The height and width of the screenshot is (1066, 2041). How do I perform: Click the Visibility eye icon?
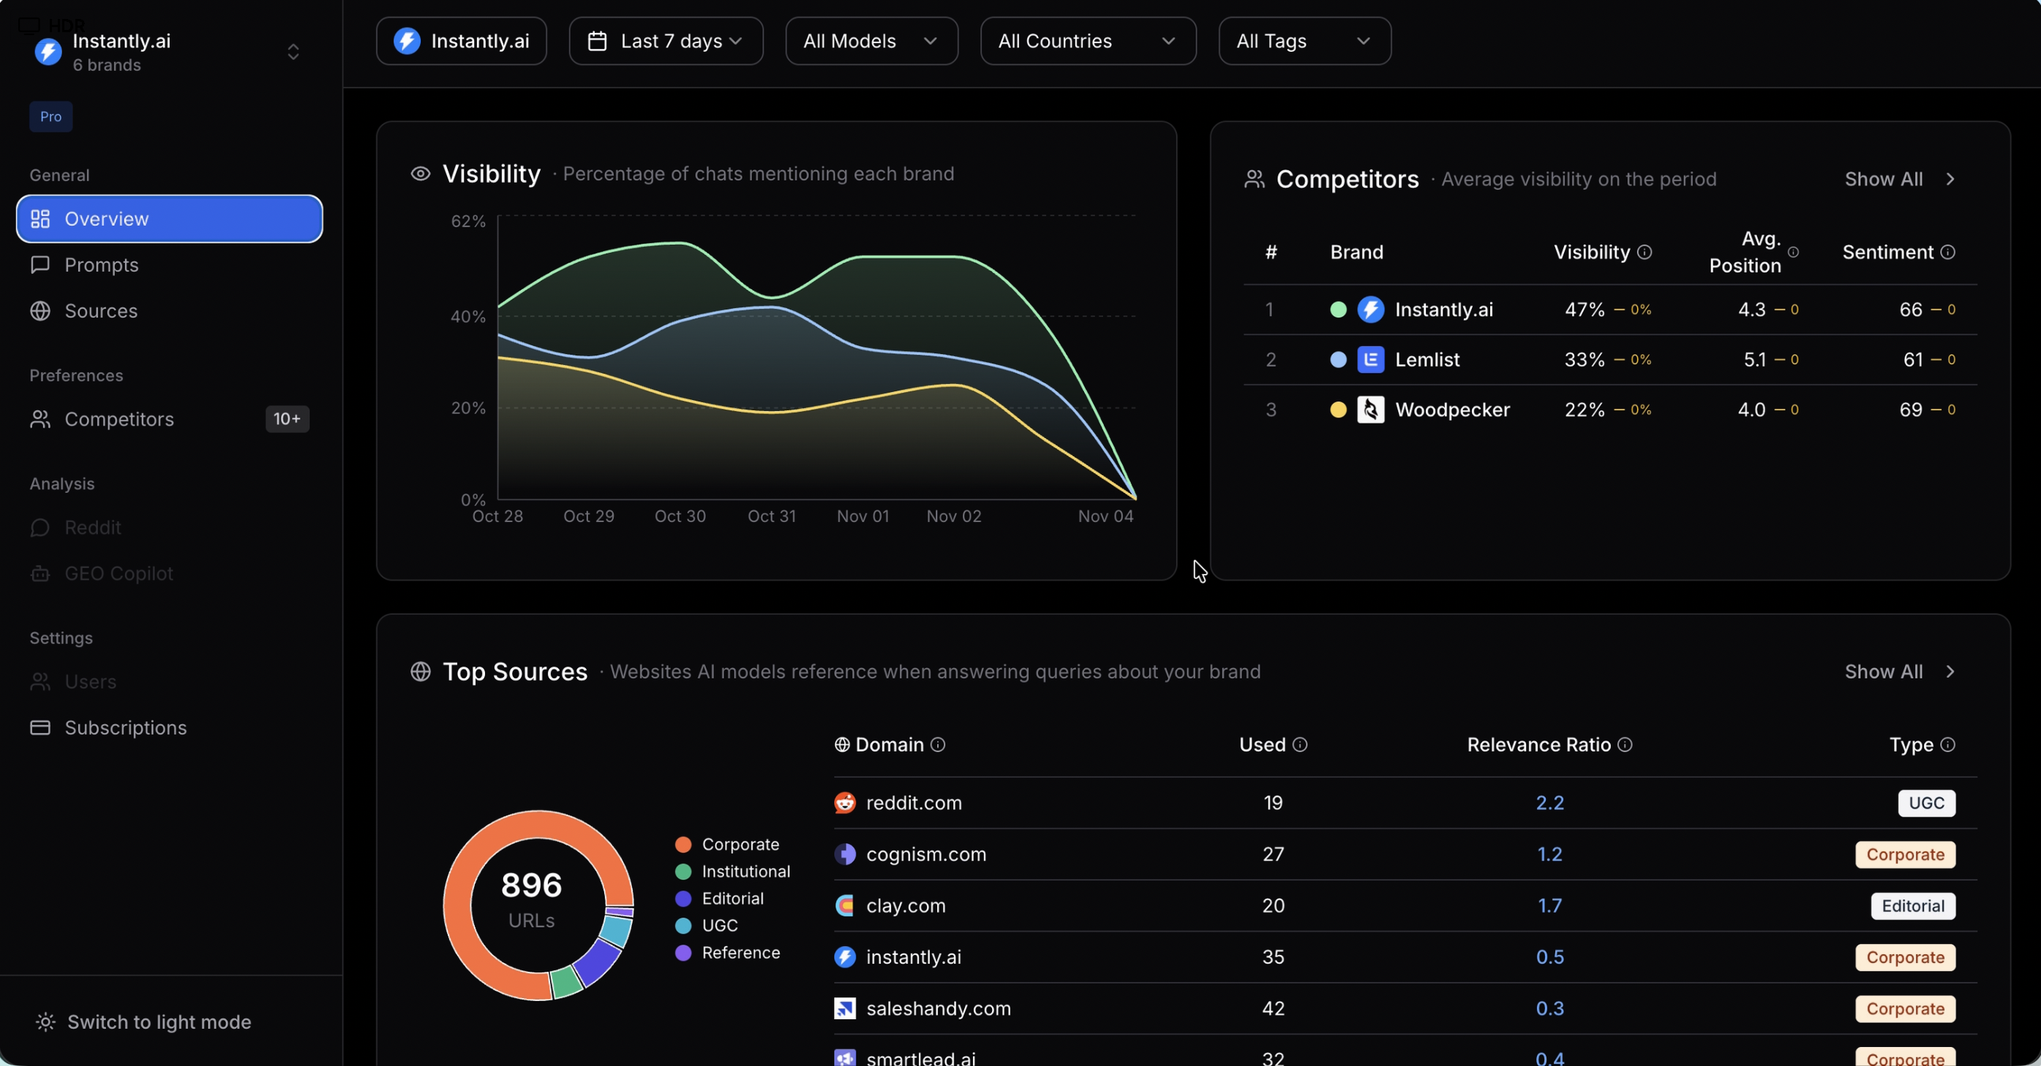(421, 173)
